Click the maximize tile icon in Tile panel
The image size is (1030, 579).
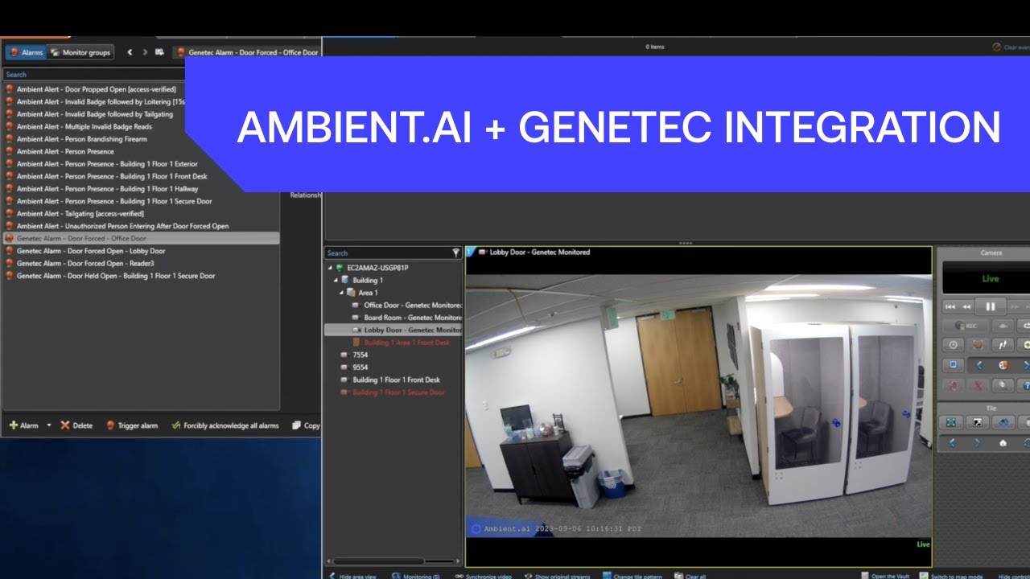(x=978, y=422)
